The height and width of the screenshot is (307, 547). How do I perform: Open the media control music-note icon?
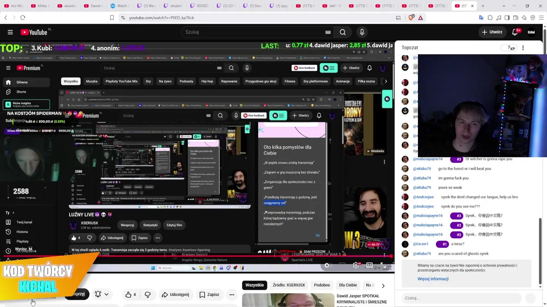[x=499, y=17]
